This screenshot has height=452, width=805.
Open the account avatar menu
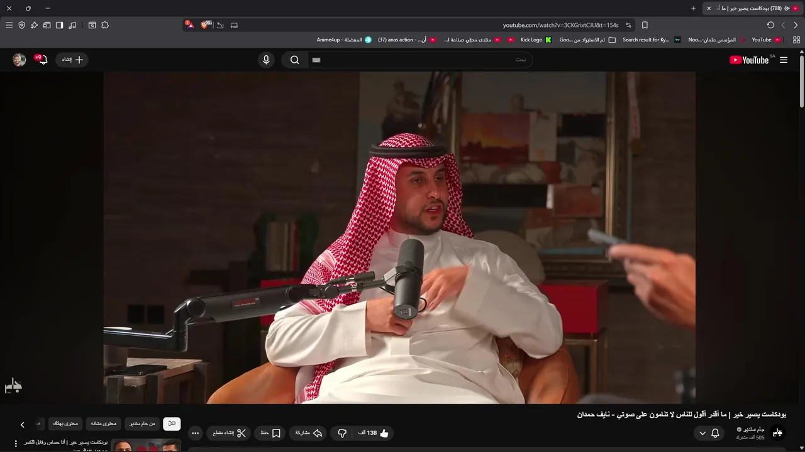tap(19, 60)
